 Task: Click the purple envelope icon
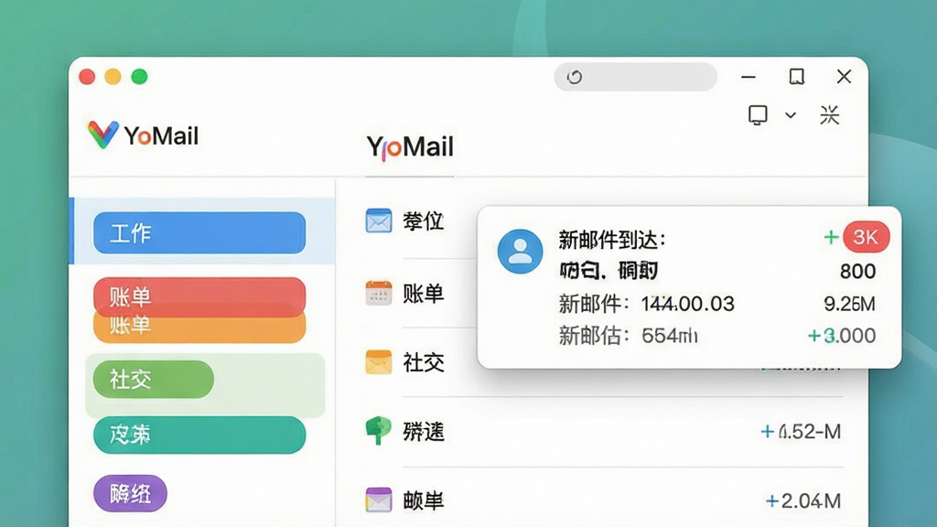tap(378, 500)
